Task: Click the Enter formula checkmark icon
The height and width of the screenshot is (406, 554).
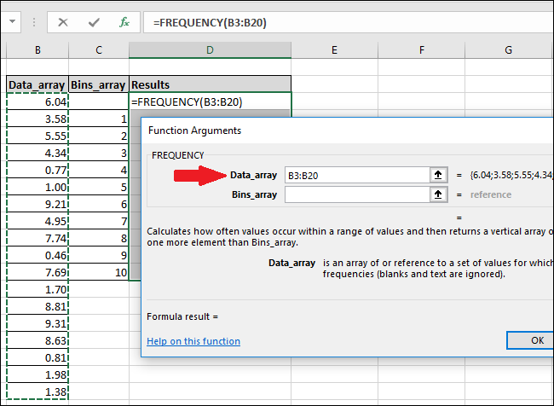Action: pyautogui.click(x=93, y=22)
